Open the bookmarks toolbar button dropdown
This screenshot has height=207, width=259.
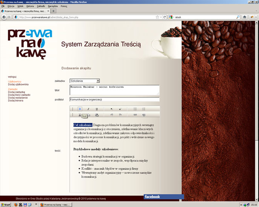[256, 17]
